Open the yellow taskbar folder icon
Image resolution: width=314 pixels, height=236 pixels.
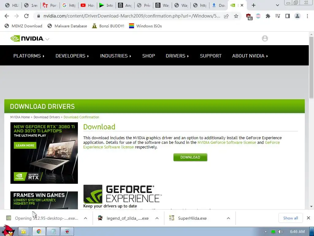[24, 232]
